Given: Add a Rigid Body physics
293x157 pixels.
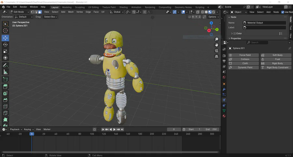Looking at the screenshot, I should point(276,64).
